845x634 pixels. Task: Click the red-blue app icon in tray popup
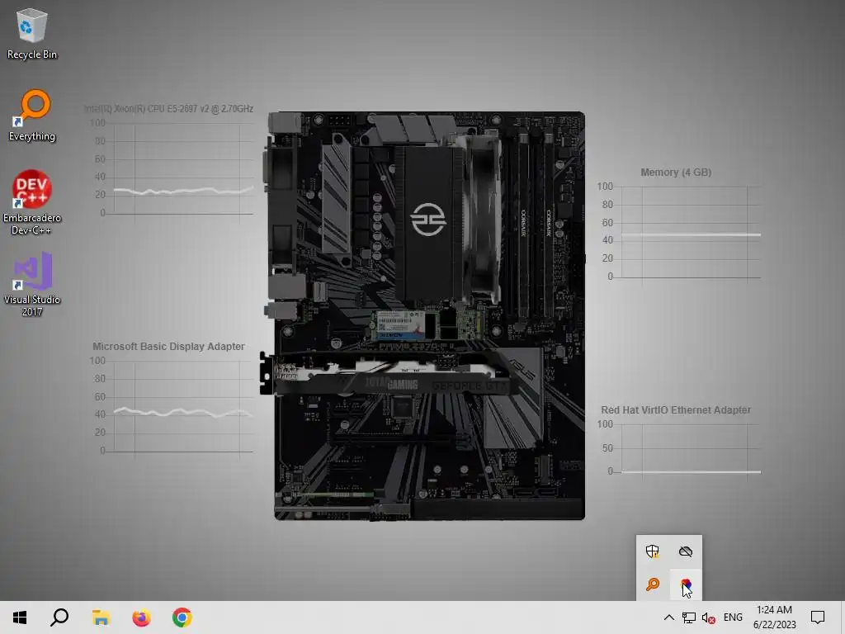pos(686,584)
